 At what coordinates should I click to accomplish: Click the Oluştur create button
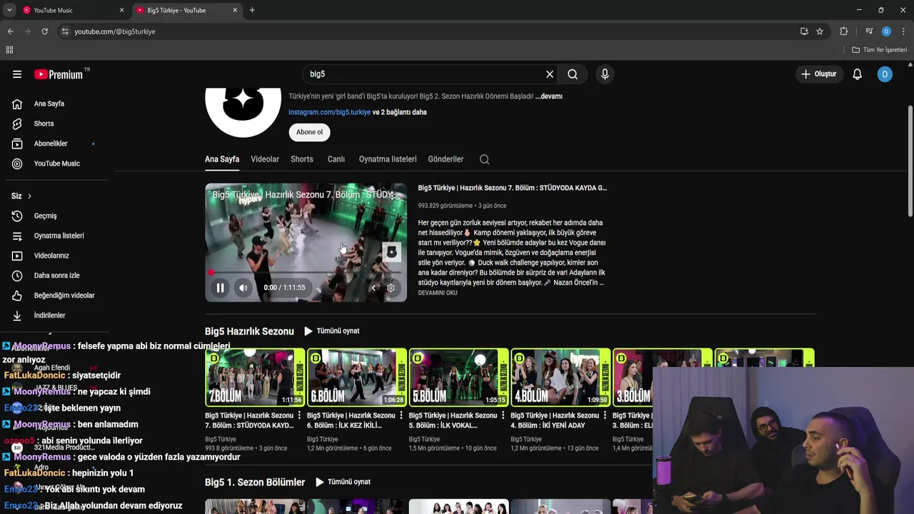(818, 74)
